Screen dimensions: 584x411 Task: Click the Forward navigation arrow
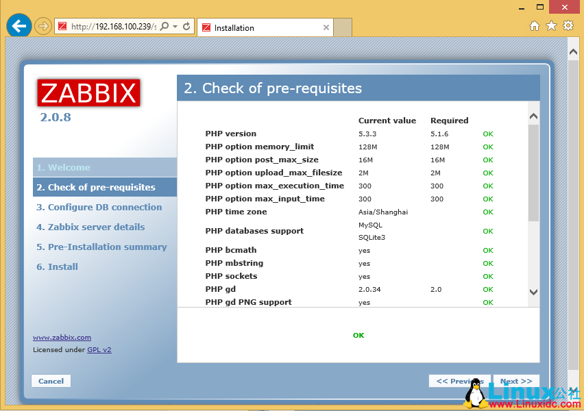(x=40, y=25)
